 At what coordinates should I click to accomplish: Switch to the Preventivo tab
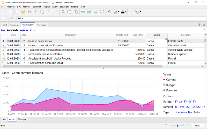[x=41, y=25]
